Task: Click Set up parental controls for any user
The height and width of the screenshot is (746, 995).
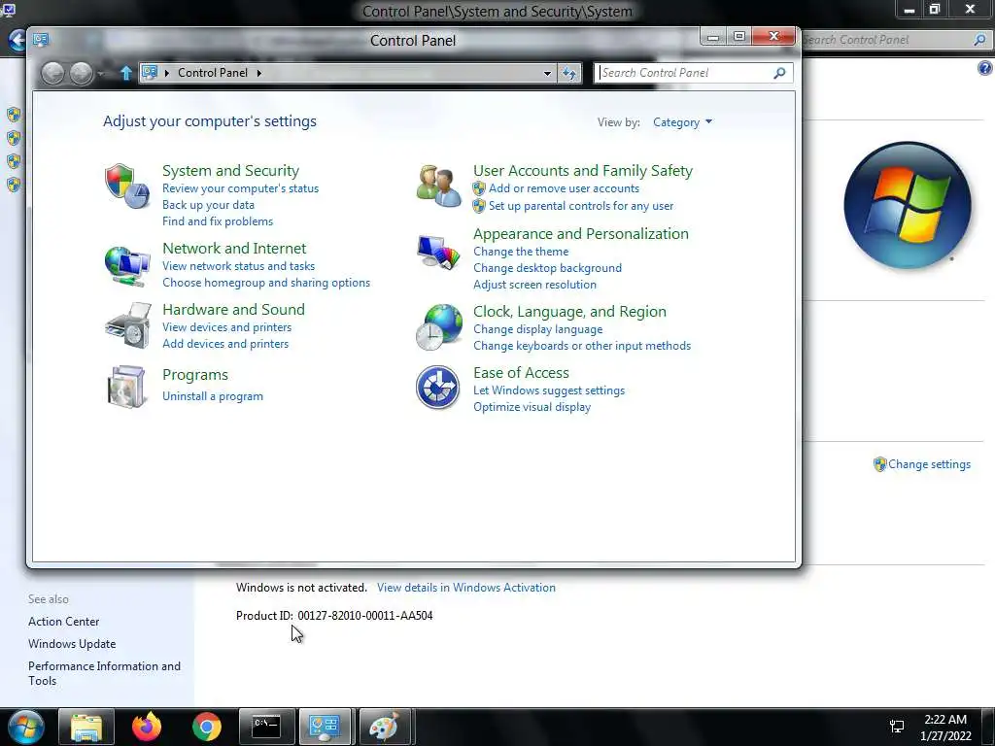Action: (x=581, y=206)
